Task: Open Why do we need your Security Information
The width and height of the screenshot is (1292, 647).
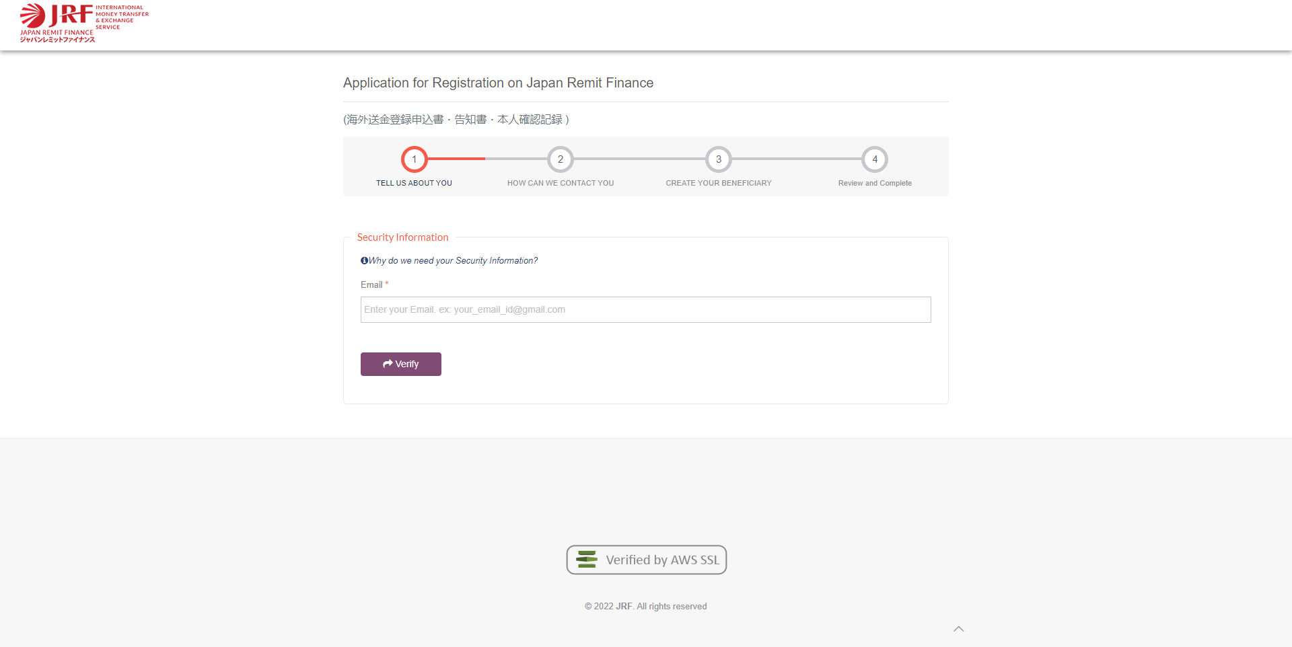Action: pos(453,261)
